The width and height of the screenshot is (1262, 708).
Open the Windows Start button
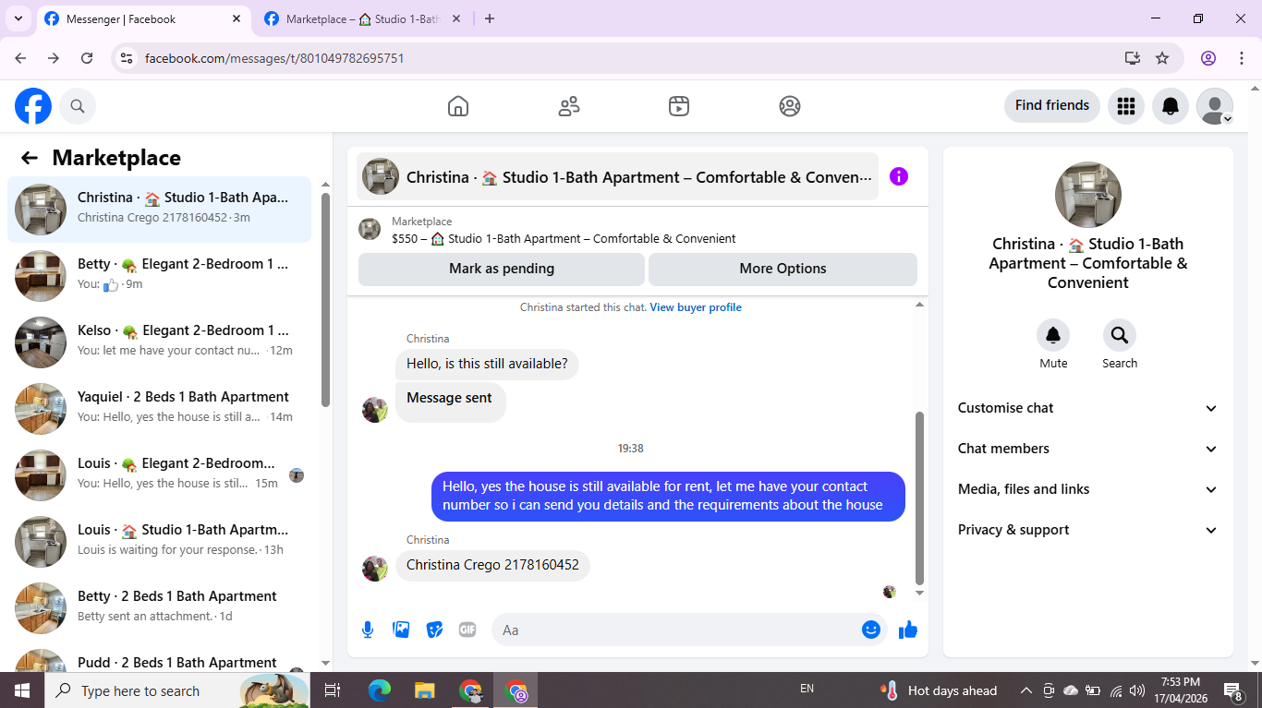(x=22, y=690)
